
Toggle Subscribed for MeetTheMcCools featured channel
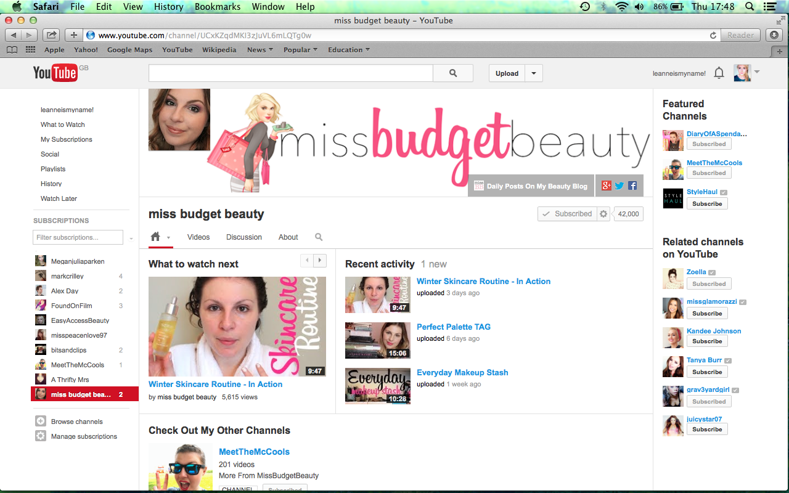click(x=709, y=173)
